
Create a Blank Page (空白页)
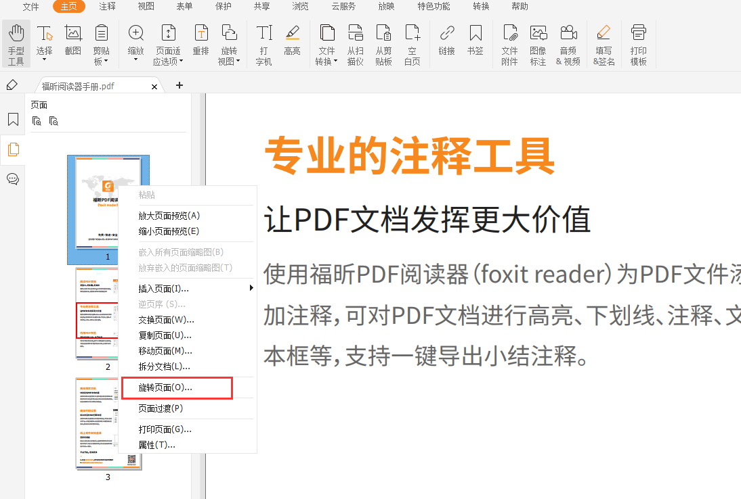tap(412, 45)
